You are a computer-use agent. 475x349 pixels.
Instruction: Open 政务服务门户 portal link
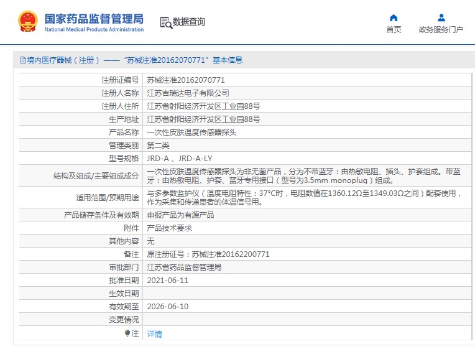point(441,29)
